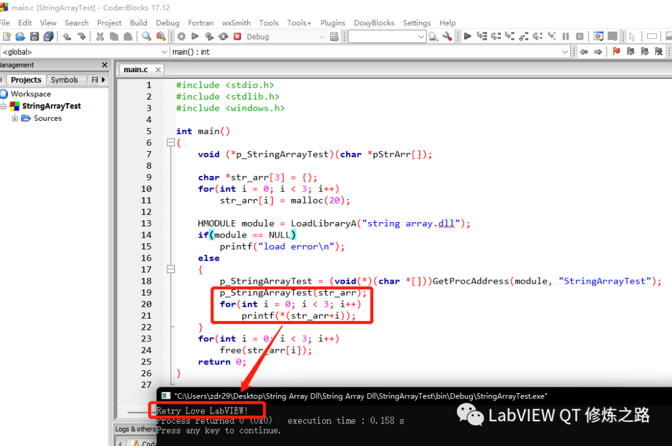This screenshot has width=672, height=446.
Task: Click the Copy icon in the toolbar
Action: point(114,37)
